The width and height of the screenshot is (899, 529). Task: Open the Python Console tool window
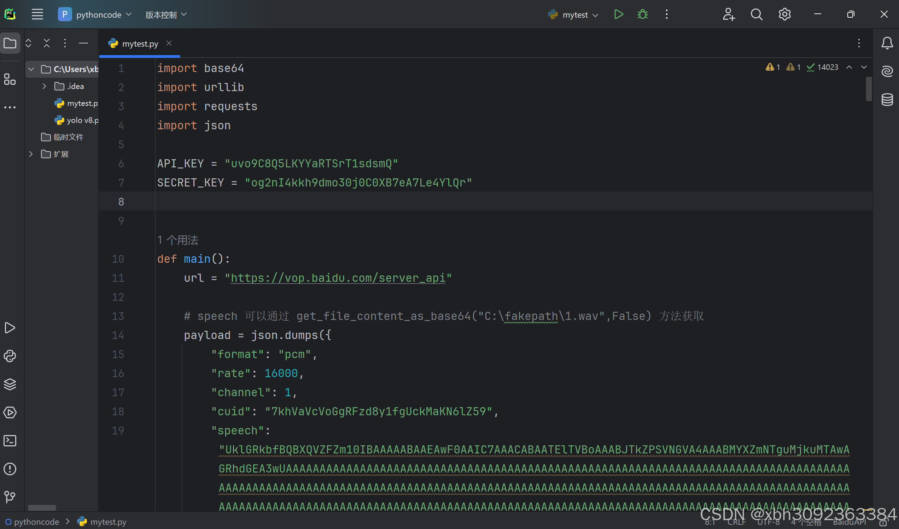pos(10,356)
